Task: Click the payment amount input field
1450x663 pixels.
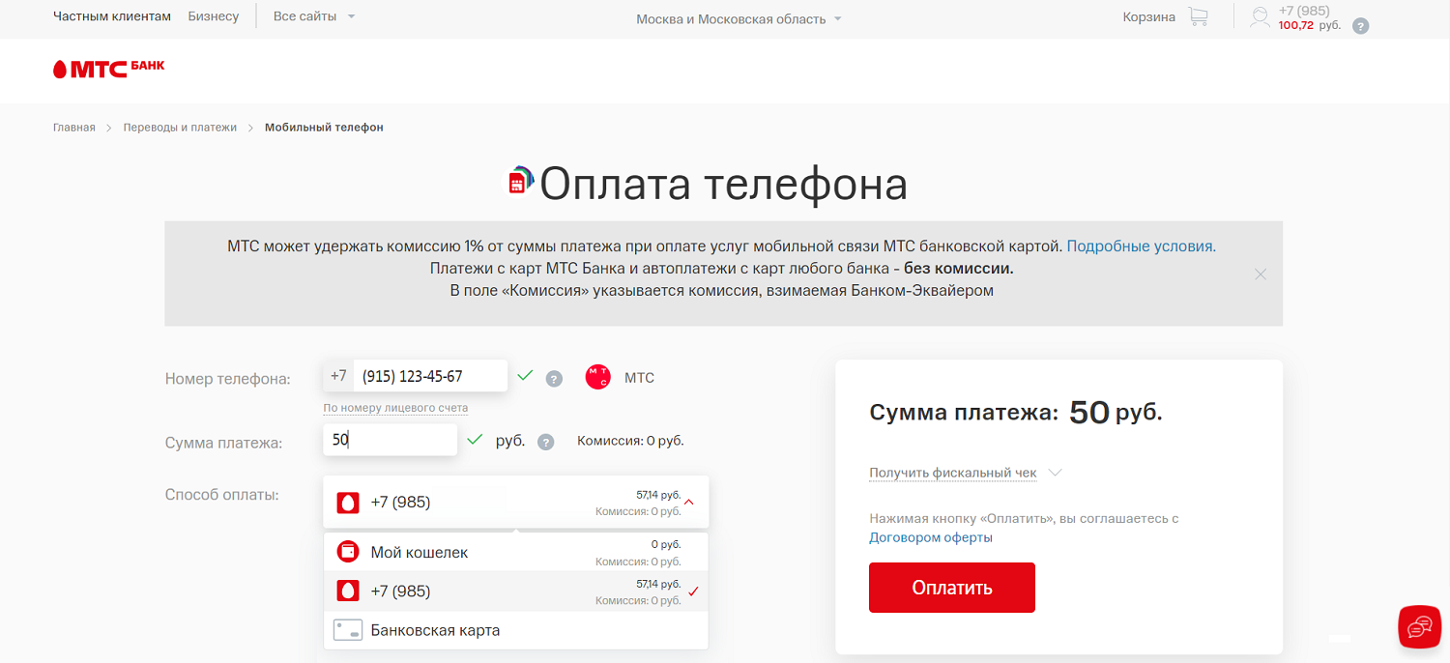Action: (x=391, y=440)
